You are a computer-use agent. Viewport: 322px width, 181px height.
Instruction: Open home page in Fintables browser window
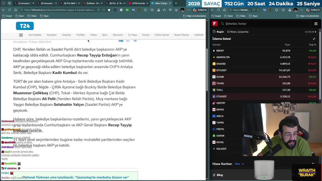point(224,10)
